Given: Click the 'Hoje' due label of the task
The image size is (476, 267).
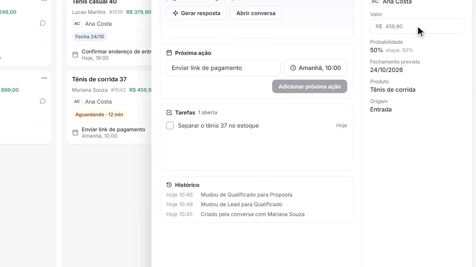Looking at the screenshot, I should (342, 125).
